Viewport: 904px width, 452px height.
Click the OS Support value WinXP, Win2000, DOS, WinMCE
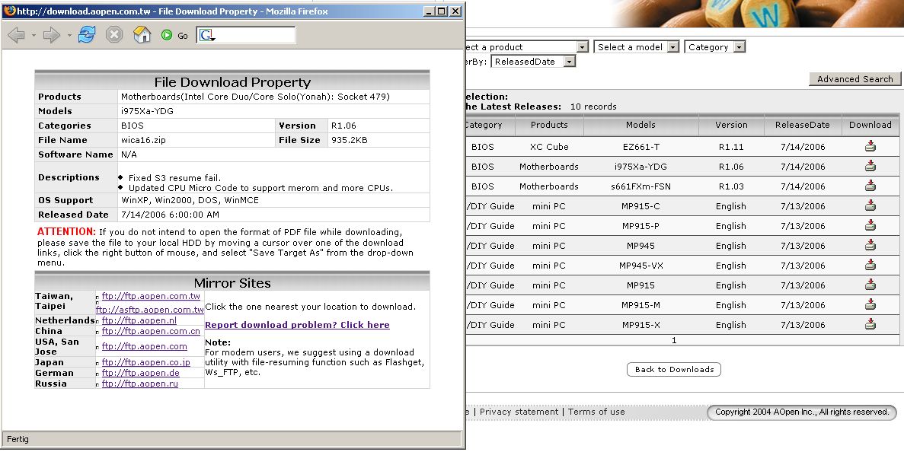190,200
